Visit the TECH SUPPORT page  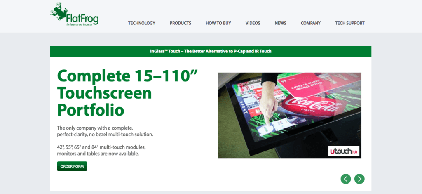pos(349,23)
